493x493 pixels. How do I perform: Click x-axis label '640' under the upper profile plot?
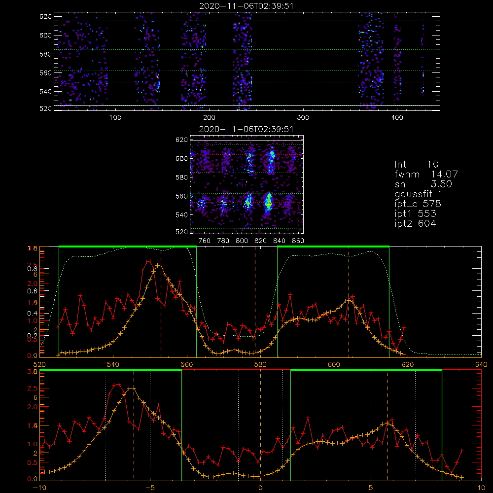(x=481, y=364)
